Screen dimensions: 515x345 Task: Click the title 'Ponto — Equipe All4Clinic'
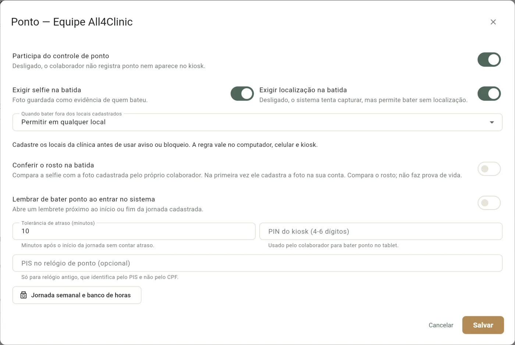coord(72,22)
